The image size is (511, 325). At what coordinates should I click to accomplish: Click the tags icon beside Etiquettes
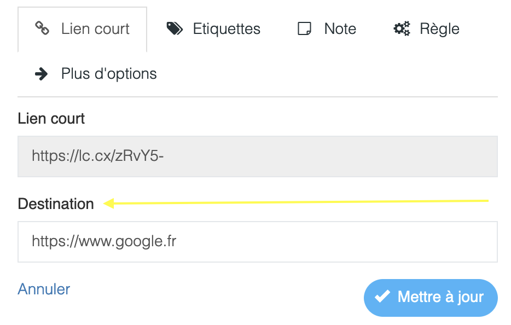tap(175, 28)
